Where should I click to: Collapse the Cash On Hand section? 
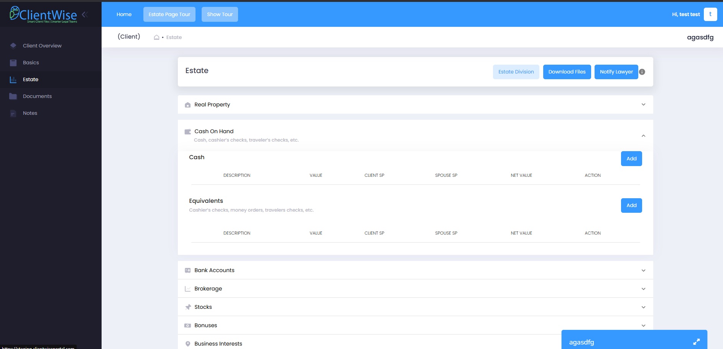[x=644, y=135]
